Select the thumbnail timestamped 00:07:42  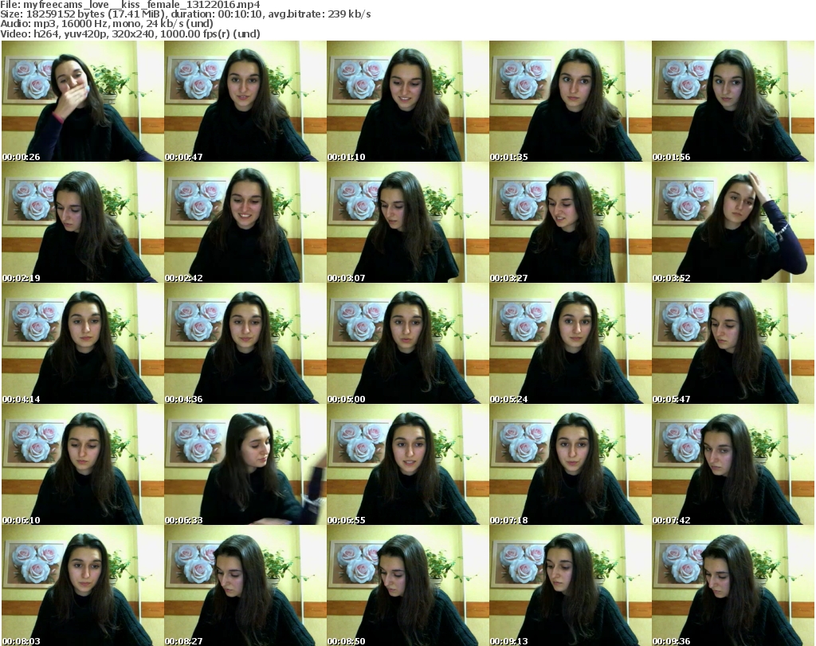point(733,465)
